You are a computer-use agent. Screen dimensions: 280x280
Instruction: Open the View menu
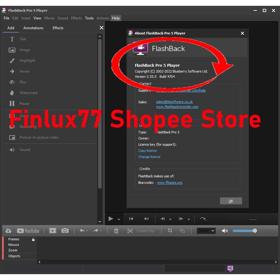click(x=37, y=18)
